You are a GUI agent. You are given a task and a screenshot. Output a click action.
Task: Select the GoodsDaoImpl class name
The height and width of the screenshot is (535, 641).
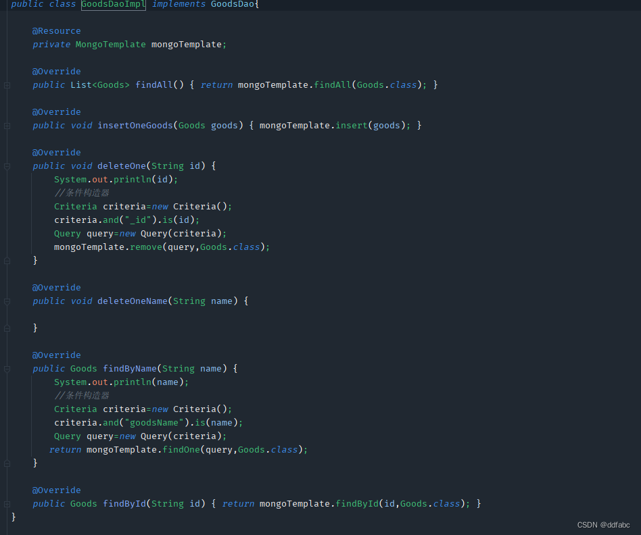click(x=112, y=5)
